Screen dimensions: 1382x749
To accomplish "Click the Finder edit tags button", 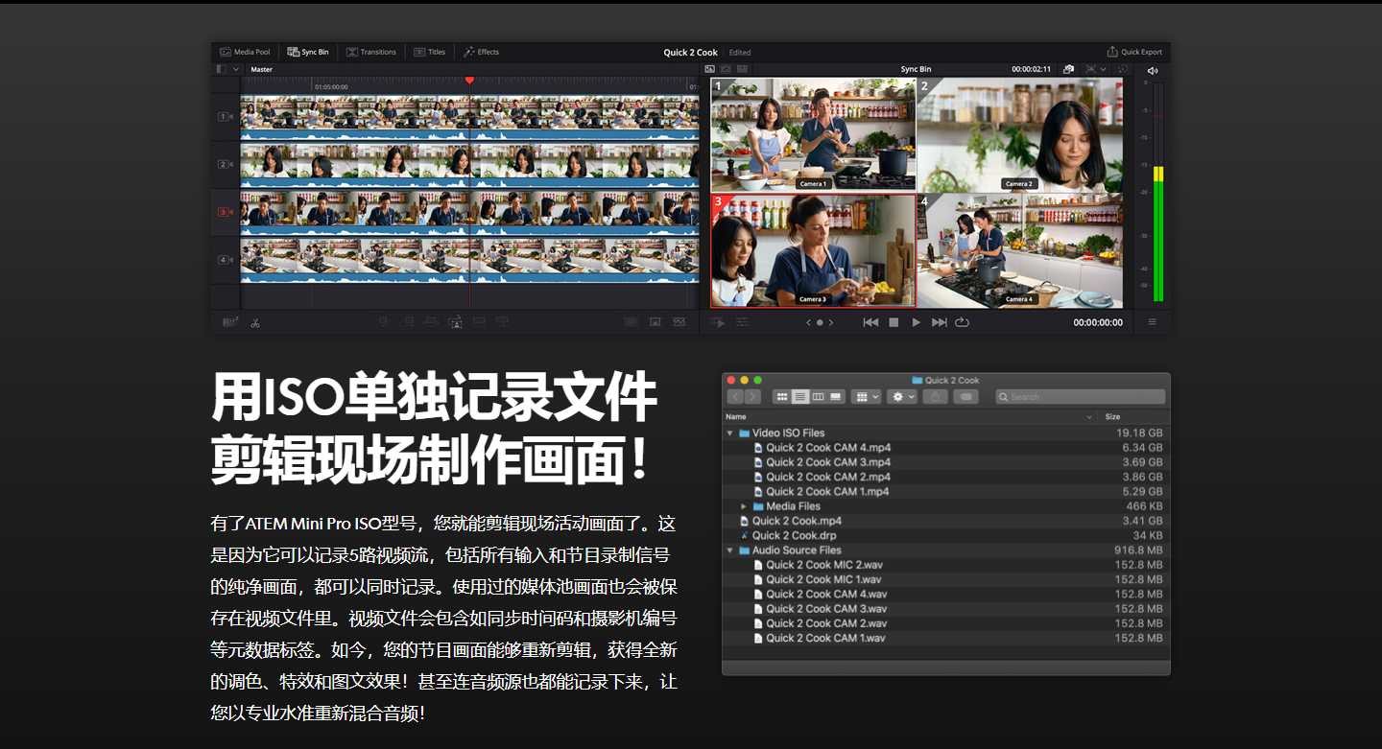I will [x=965, y=397].
